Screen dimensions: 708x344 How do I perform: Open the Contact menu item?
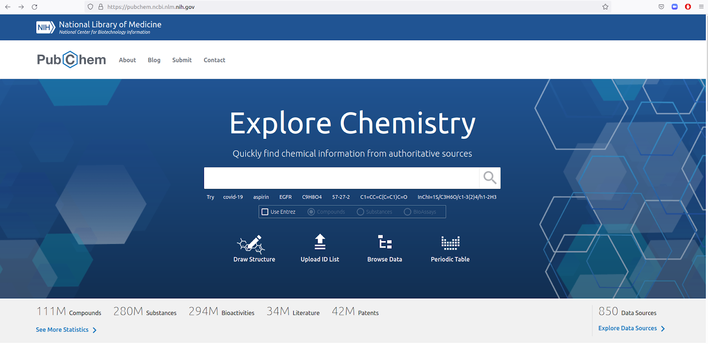[215, 60]
